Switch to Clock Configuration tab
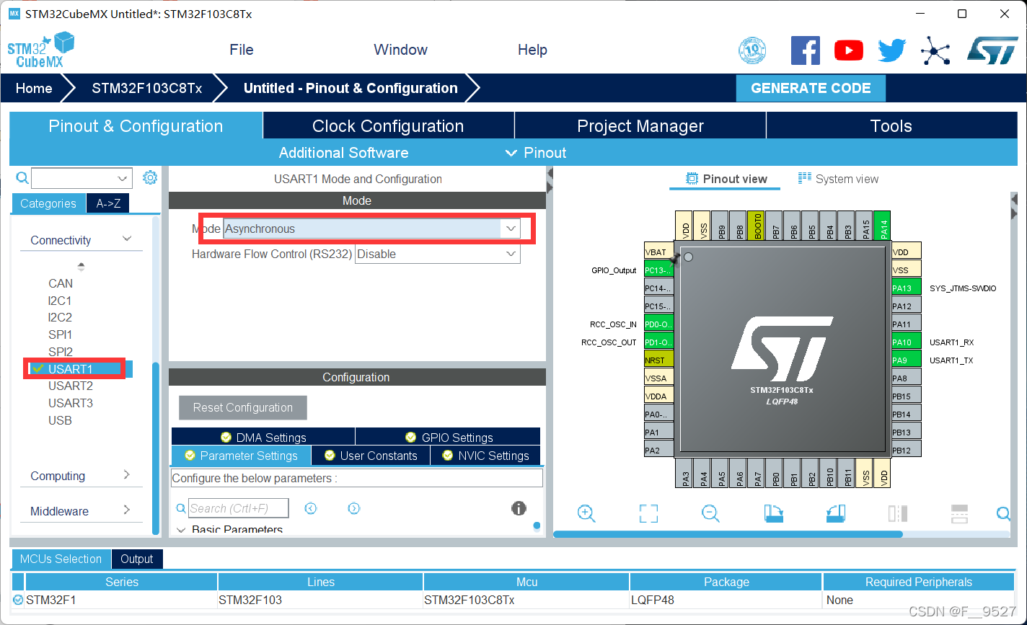 point(388,125)
